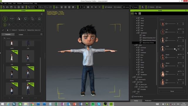Open the Create menu
188x106 pixels.
pyautogui.click(x=10, y=3)
